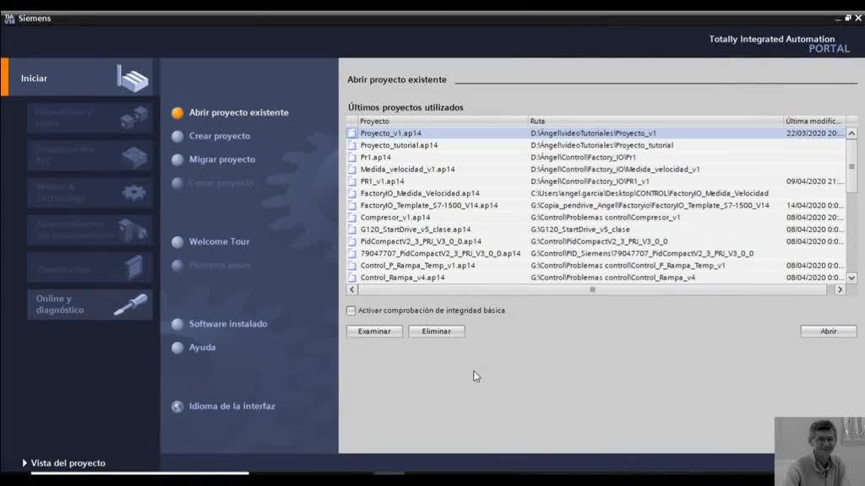Click the bullet icon beside Crear proyecto
This screenshot has height=486, width=865.
(177, 136)
